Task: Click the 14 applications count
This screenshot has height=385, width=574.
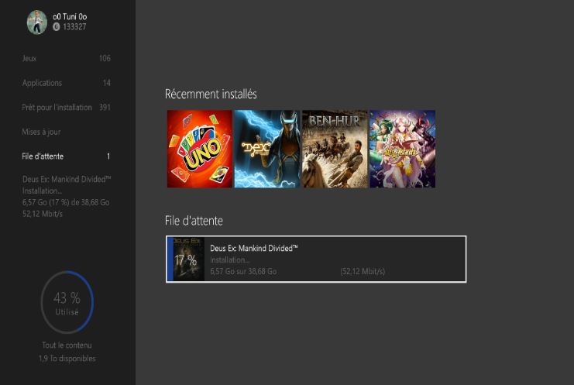Action: click(x=107, y=83)
